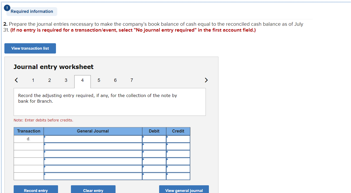Open worksheet tab 7
Image resolution: width=351 pixels, height=193 pixels.
point(132,80)
